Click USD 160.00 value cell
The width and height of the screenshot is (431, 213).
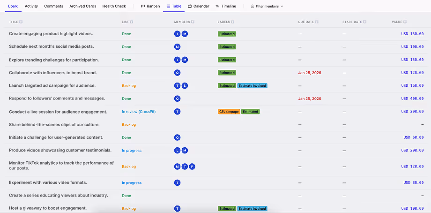click(412, 85)
